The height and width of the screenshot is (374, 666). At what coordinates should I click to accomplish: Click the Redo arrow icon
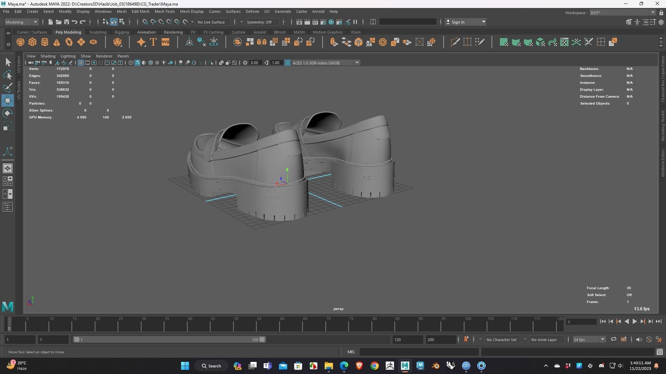point(83,22)
